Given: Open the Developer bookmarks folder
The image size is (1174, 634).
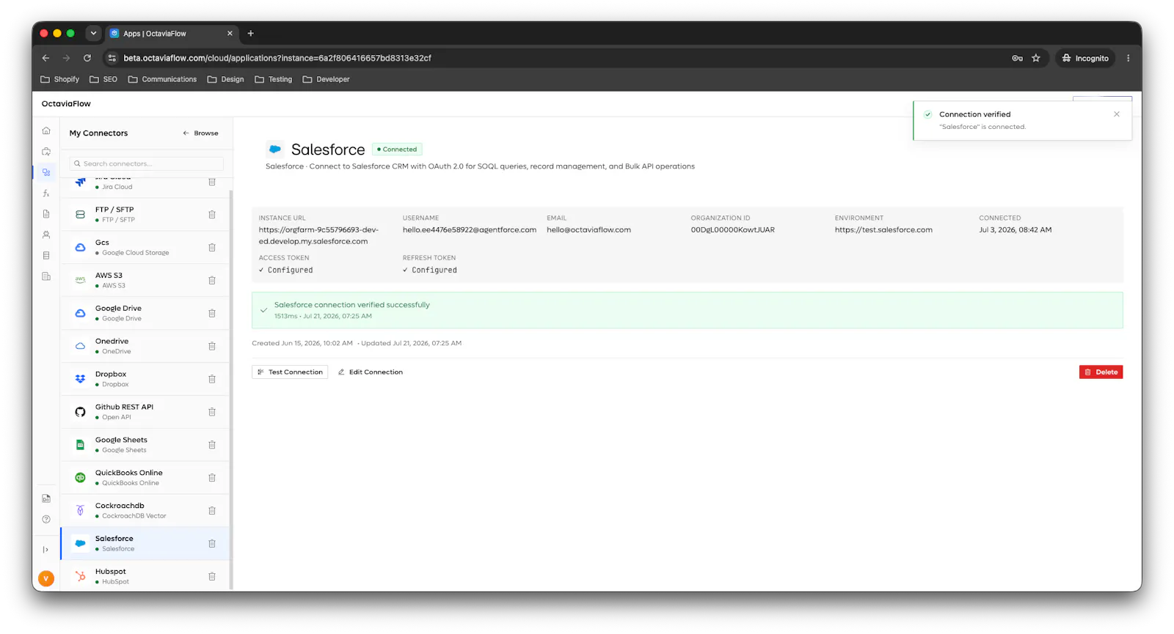Looking at the screenshot, I should [326, 79].
